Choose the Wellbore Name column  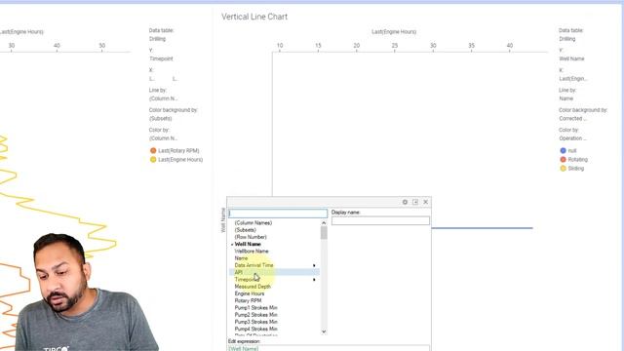click(x=252, y=252)
